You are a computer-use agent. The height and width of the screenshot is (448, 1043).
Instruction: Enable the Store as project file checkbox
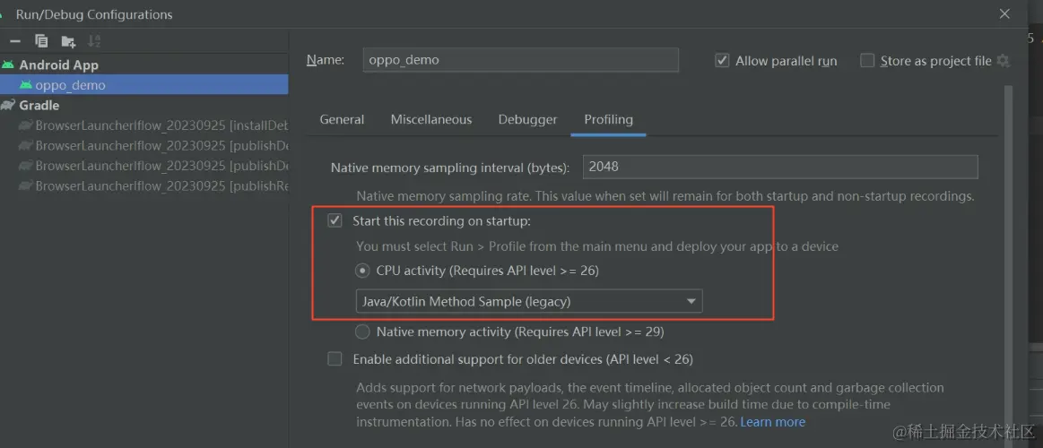point(867,61)
